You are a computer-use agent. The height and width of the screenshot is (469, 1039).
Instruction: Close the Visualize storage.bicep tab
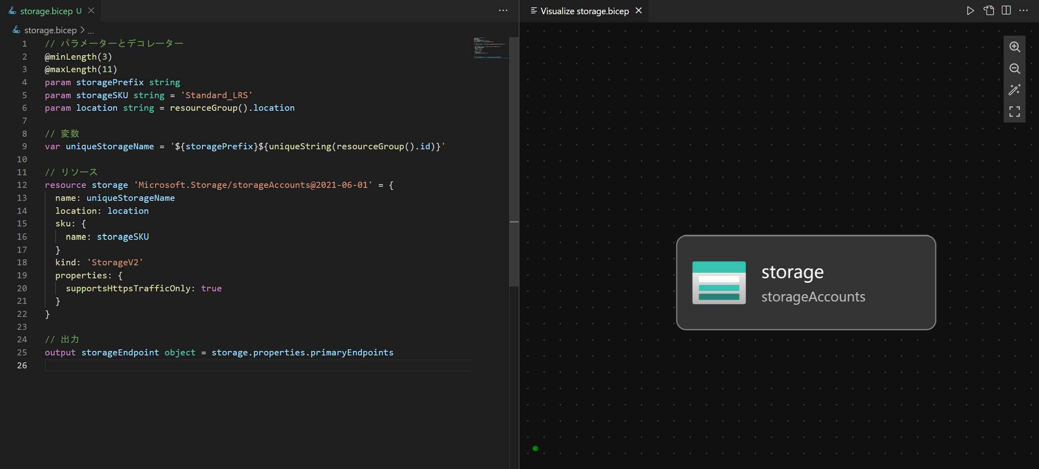tap(639, 11)
